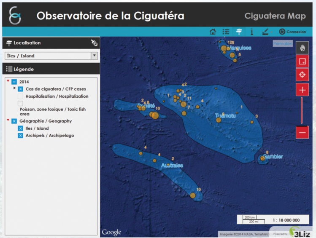Click the zoom level slider bar
This screenshot has height=238, width=316.
coord(302,110)
